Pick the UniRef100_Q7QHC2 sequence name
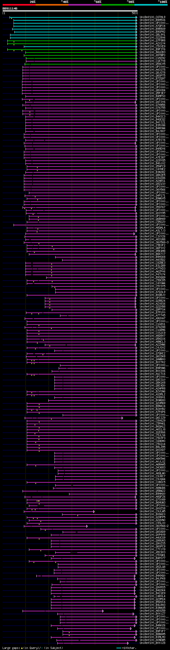 pos(152,354)
